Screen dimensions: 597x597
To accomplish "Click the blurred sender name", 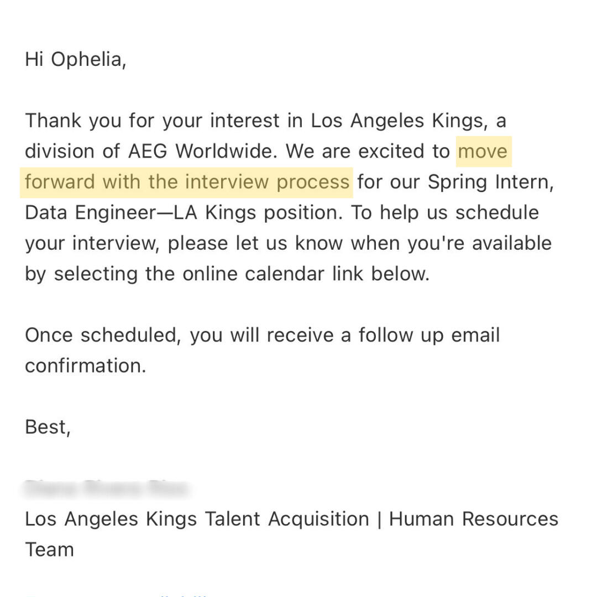I will click(106, 489).
